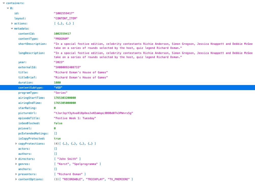The width and height of the screenshot is (255, 182).
Task: Click the actions value preview
Action: click(64, 23)
